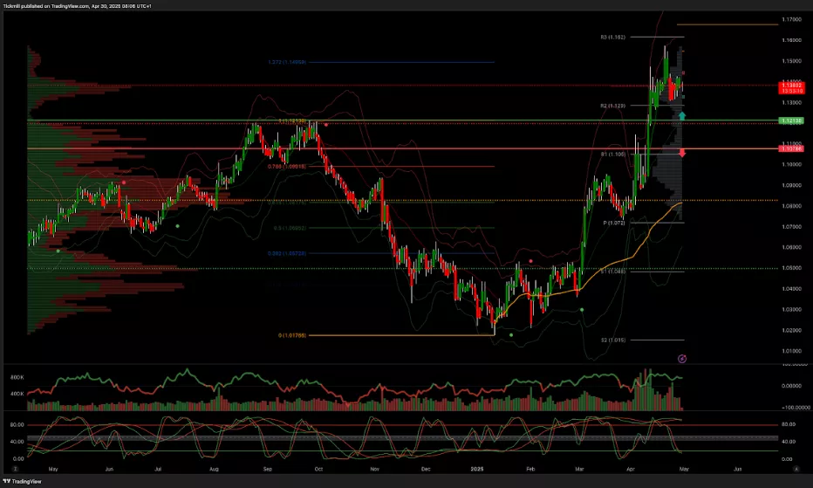Click the R2 (1.129) pivot label
Viewport: 813px width, 488px height.
(615, 106)
